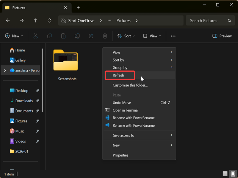238x178 pixels.
Task: Go up one folder level with Up arrow
Action: 35,20
